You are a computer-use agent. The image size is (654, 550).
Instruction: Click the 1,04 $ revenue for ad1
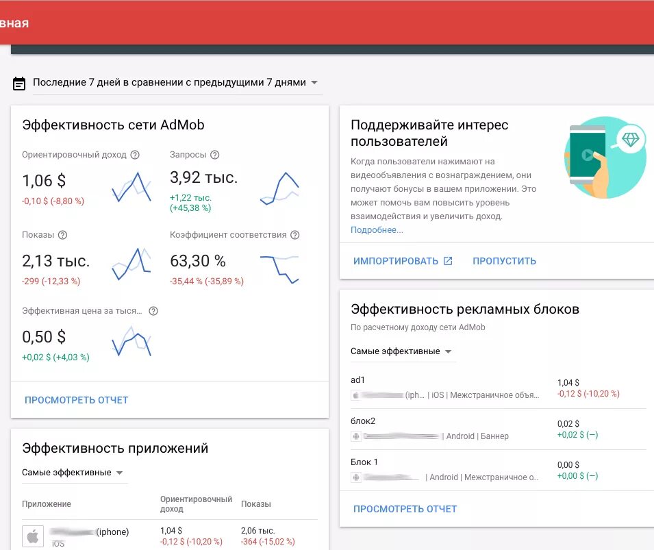click(568, 383)
